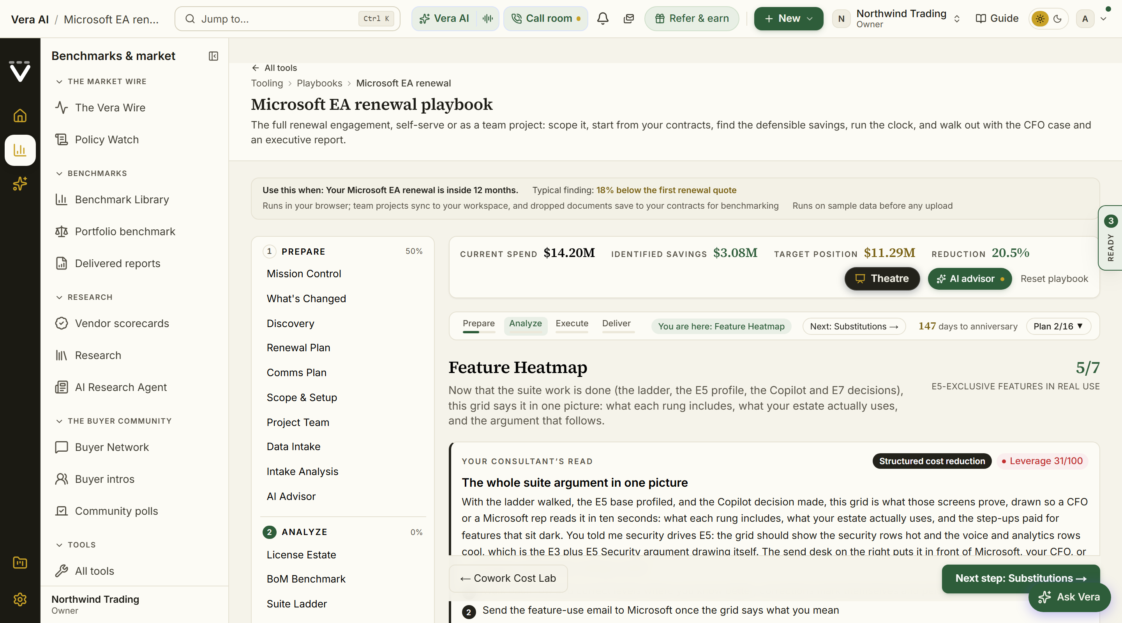Open the AI advisor button
The height and width of the screenshot is (623, 1122).
point(970,279)
